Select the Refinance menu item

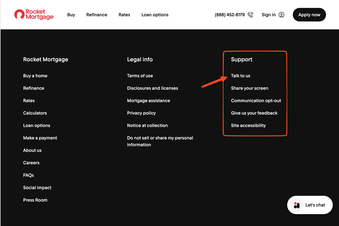(97, 15)
